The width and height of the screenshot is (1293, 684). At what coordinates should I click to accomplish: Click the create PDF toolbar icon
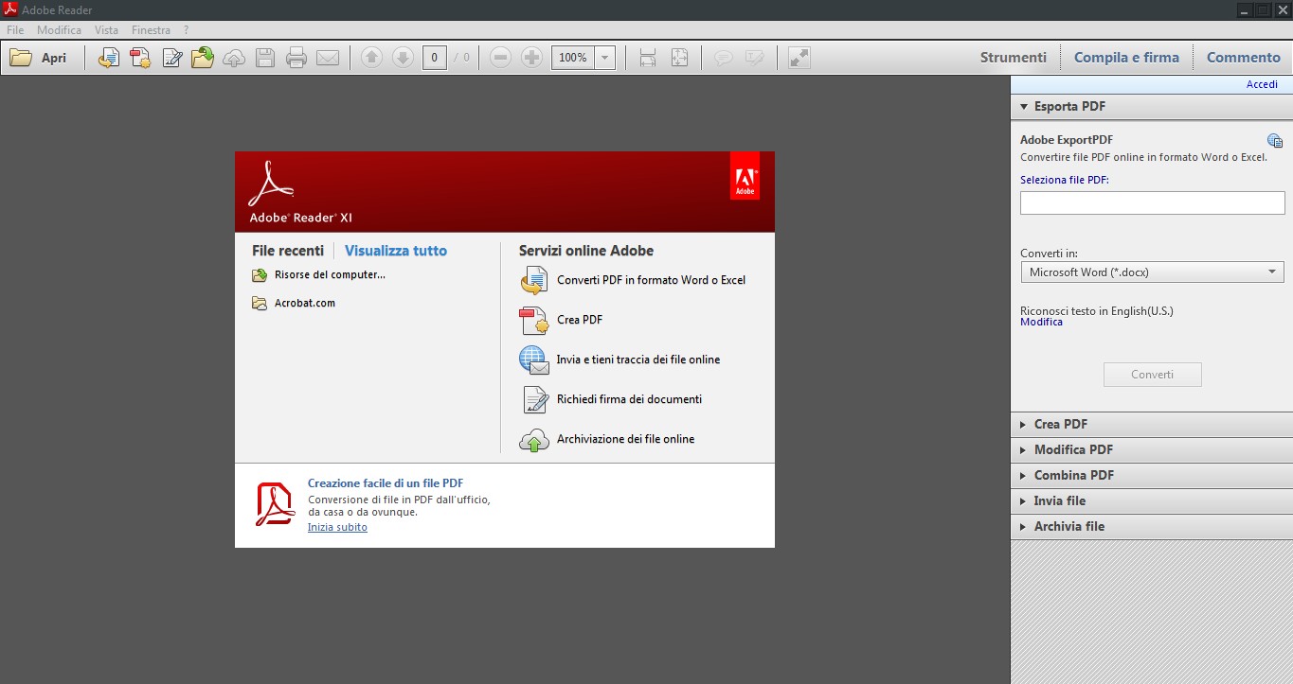(140, 58)
